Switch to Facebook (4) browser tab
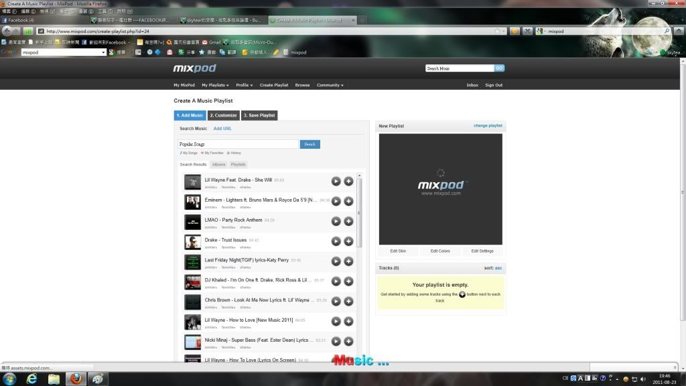Screen dimensions: 686x386 coord(44,20)
